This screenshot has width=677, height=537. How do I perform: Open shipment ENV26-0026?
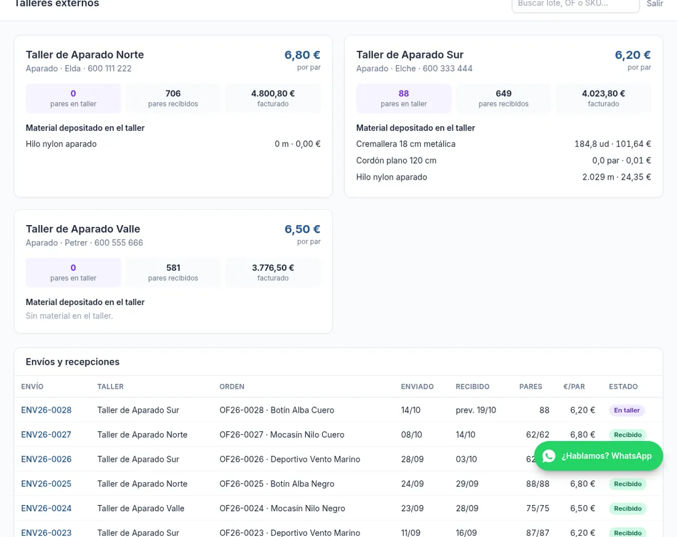(46, 459)
